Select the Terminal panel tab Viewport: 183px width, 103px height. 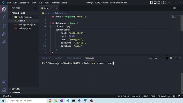pyautogui.click(x=89, y=58)
